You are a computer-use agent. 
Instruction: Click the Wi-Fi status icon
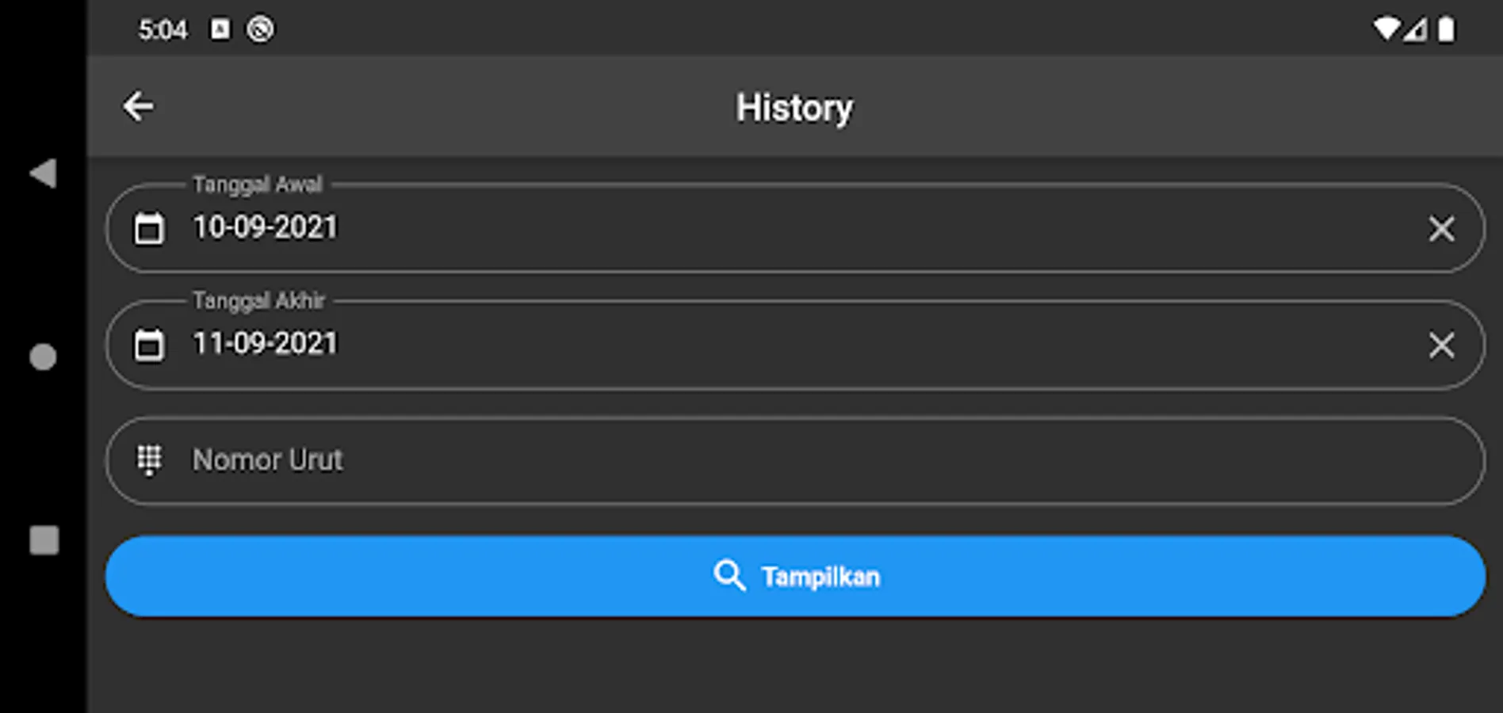(1386, 29)
